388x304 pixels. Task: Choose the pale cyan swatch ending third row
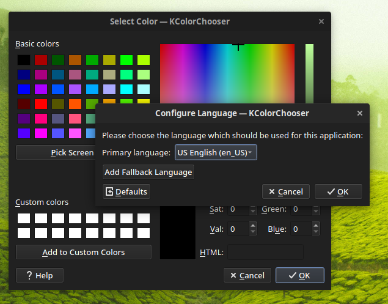click(144, 89)
